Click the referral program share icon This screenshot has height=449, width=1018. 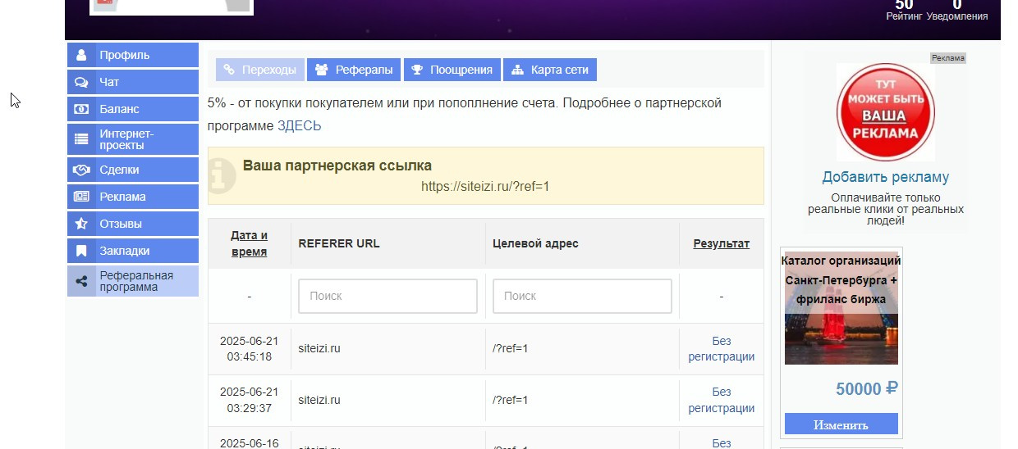click(x=81, y=282)
